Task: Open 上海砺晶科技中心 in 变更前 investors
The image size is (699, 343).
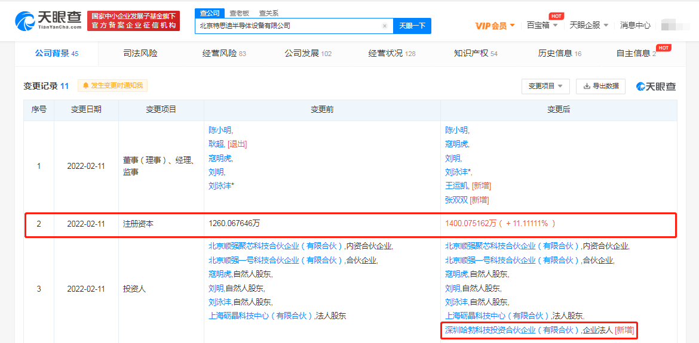Action: pyautogui.click(x=261, y=316)
